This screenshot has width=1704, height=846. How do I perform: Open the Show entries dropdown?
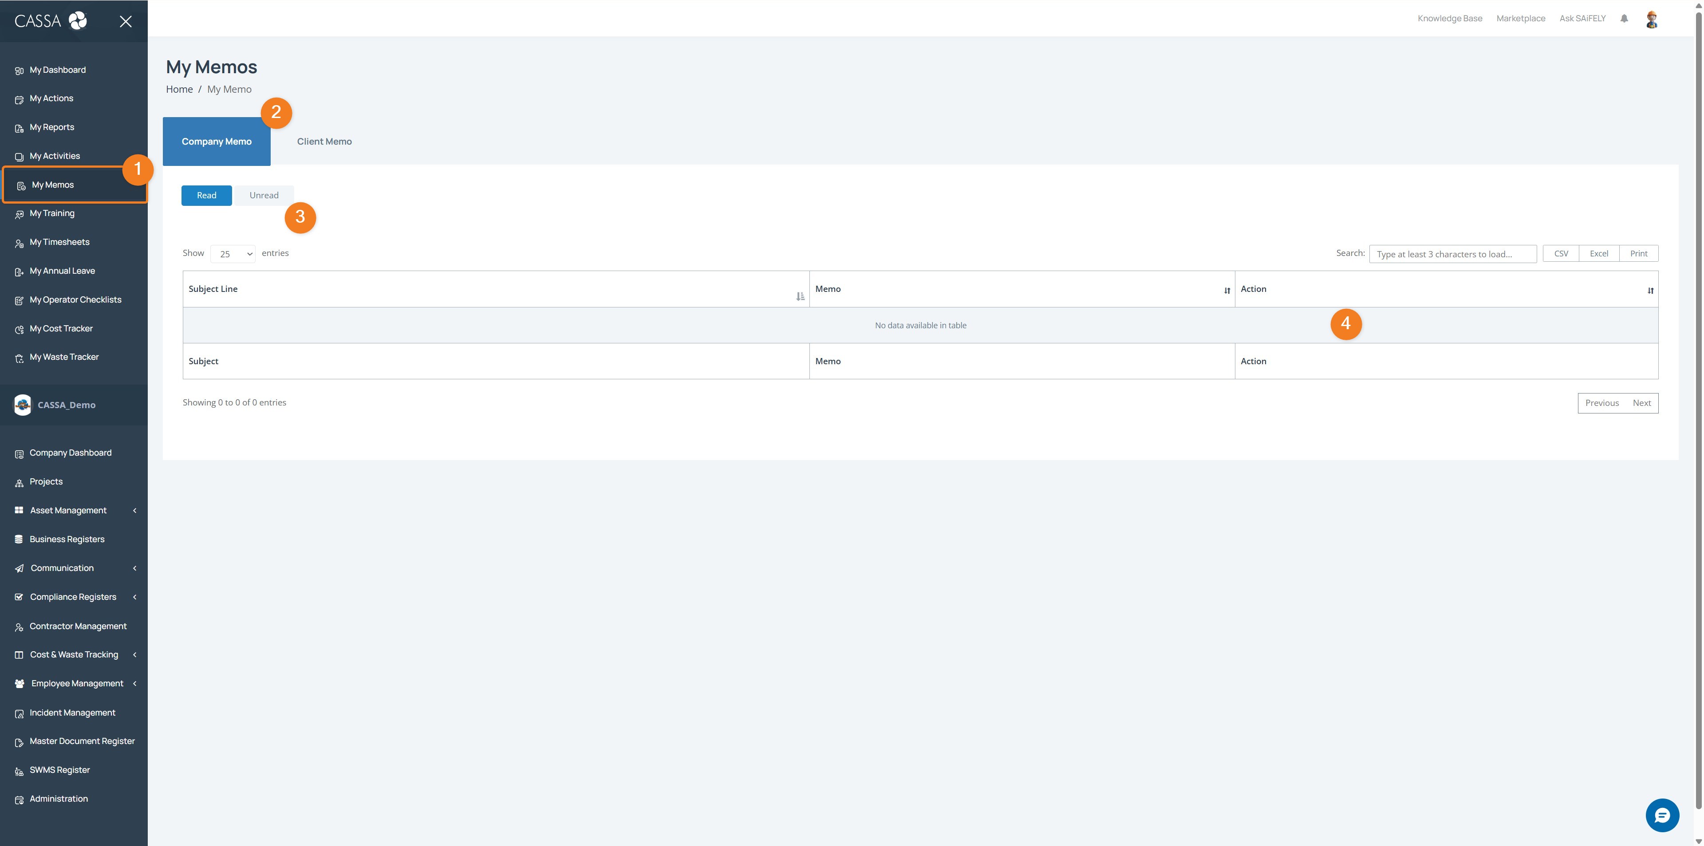tap(232, 253)
